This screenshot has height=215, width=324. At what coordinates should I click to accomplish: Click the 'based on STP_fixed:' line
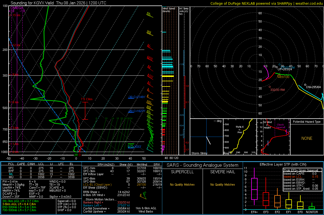301,189
